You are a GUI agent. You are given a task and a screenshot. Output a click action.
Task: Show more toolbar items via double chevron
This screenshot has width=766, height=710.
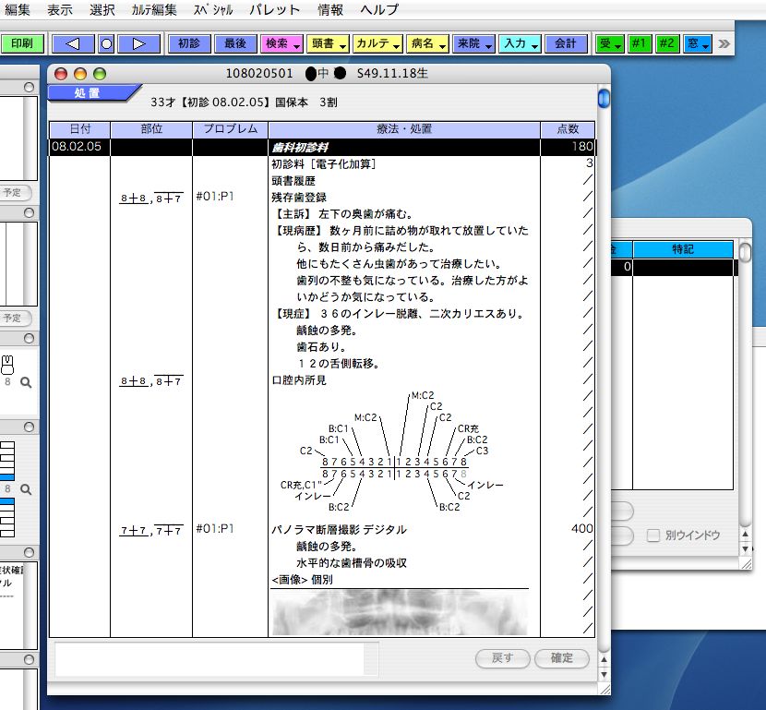(x=725, y=43)
